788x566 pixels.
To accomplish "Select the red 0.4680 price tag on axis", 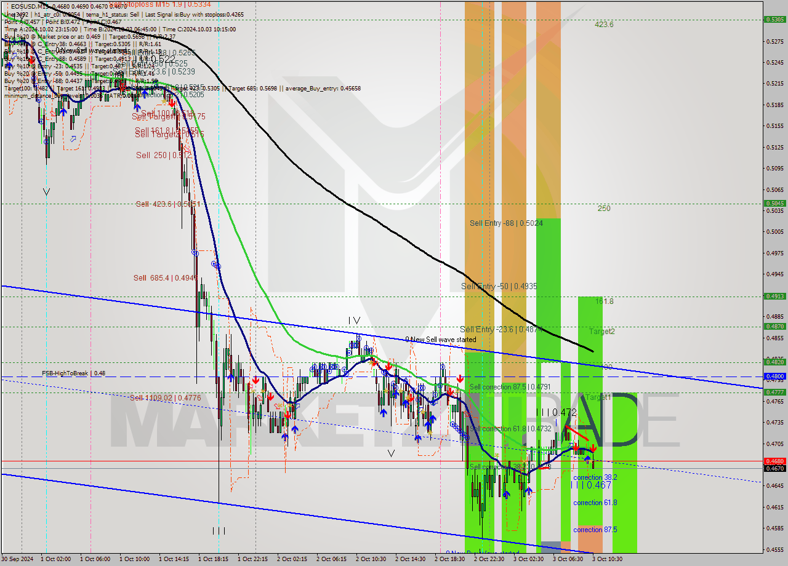I will [x=774, y=461].
